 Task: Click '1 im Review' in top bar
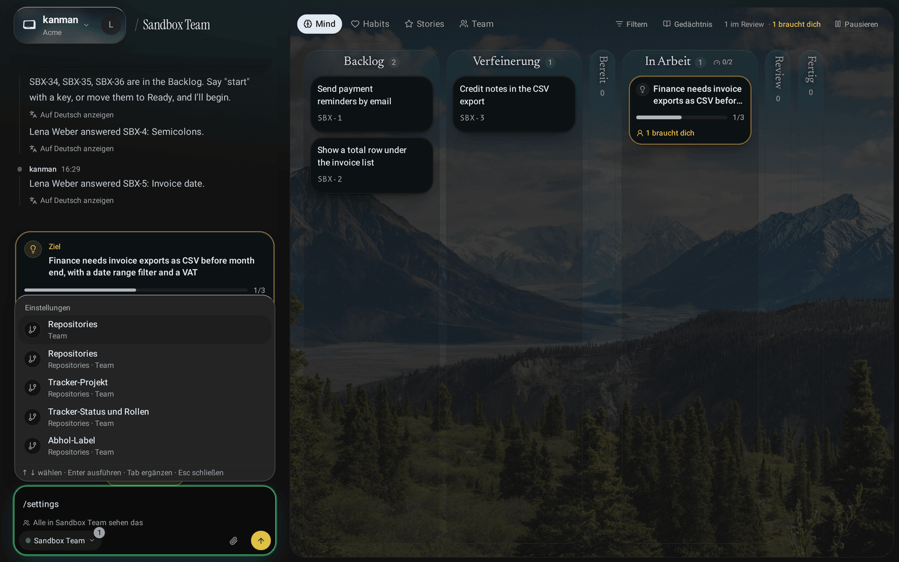pyautogui.click(x=744, y=24)
